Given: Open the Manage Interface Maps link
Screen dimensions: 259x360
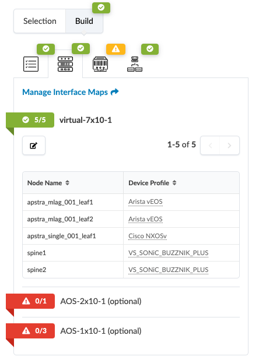Looking at the screenshot, I should coord(65,92).
